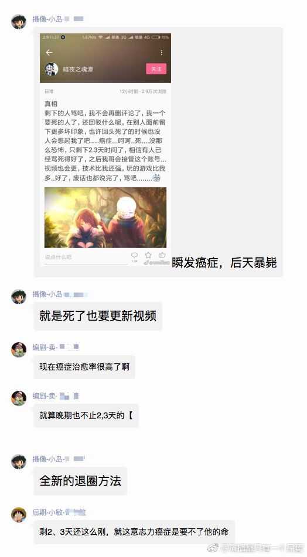The width and height of the screenshot is (307, 557).
Task: Tap the back arrow in embedded post
Action: pyautogui.click(x=49, y=53)
